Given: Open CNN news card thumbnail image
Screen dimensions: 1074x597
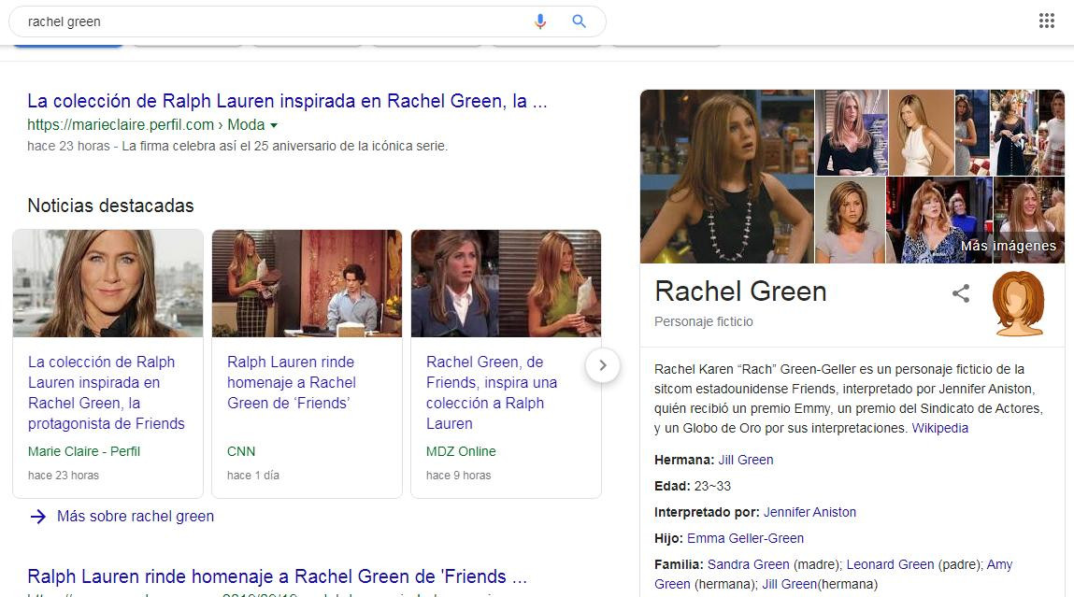Looking at the screenshot, I should (307, 283).
